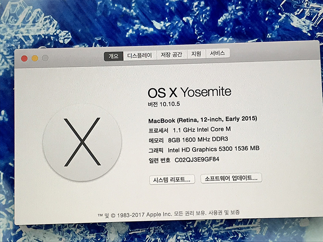
Task: Switch to the 개요 tab
Action: point(113,56)
